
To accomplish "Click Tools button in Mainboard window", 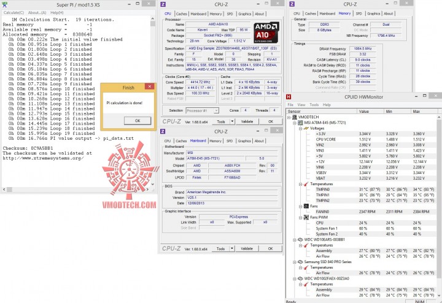I will click(x=221, y=248).
